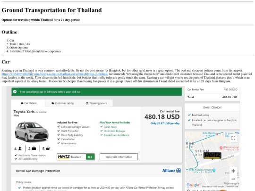Click the BNH Hospital map pin
This screenshot has height=191, width=255.
coord(221,148)
